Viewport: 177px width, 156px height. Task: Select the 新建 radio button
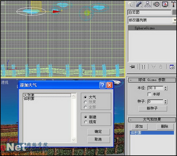click(86, 117)
